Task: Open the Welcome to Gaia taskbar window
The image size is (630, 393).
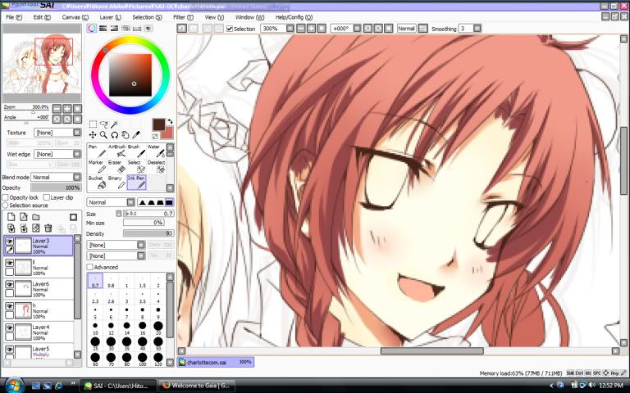Action: point(197,386)
